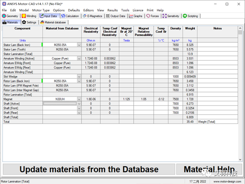Click the Armature EWdg [Front] row label
This screenshot has height=184, width=245.
click(17, 63)
